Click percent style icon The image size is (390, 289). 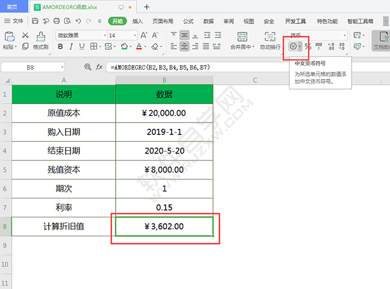coord(308,46)
